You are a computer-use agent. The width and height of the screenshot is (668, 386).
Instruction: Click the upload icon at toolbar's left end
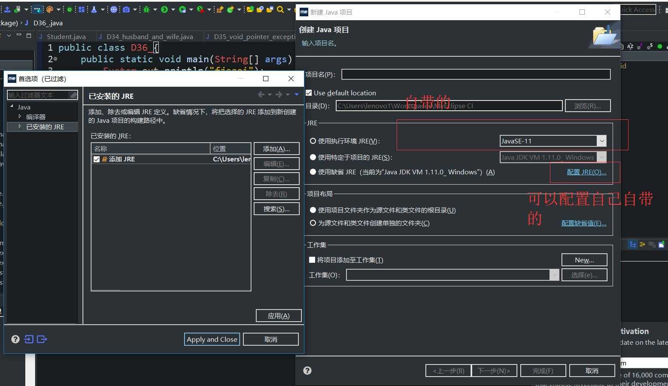coord(7,9)
